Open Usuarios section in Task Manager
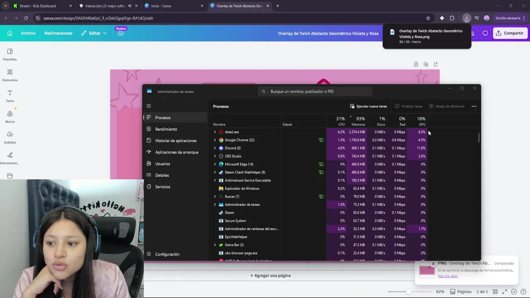This screenshot has height=298, width=530. [176, 163]
